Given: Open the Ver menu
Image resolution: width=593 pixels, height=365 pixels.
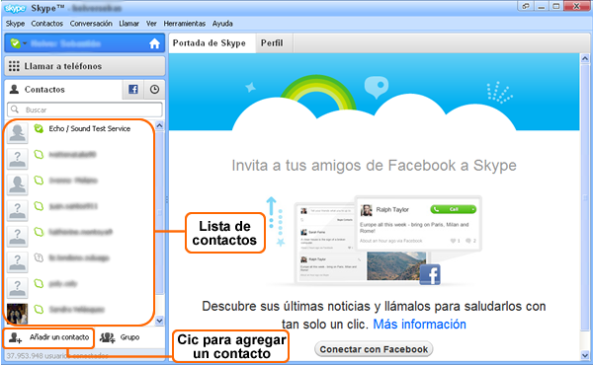Looking at the screenshot, I should 151,24.
